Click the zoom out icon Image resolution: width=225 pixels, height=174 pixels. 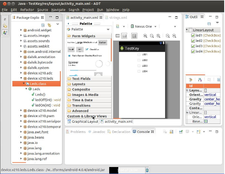pyautogui.click(x=168, y=36)
